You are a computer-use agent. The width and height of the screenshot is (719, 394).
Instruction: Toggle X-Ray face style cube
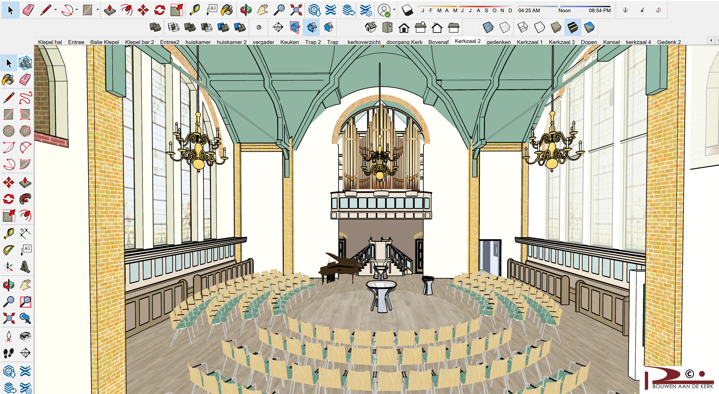488,27
